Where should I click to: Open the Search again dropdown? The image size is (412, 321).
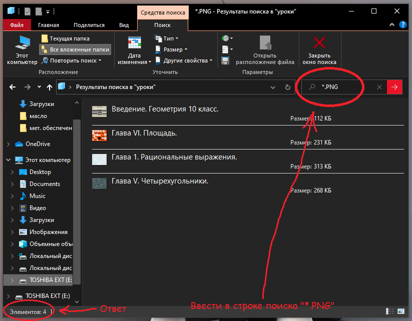72,60
